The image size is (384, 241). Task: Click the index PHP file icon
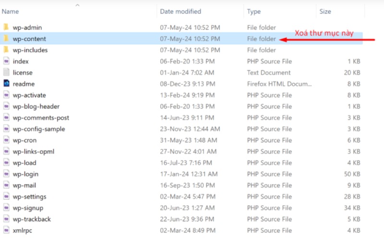(6, 61)
